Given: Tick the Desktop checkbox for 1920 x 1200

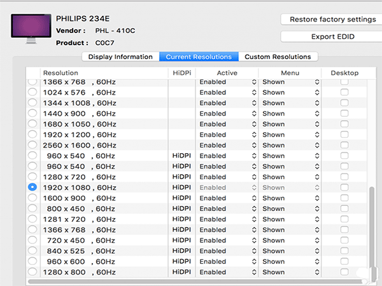Looking at the screenshot, I should pyautogui.click(x=344, y=135).
